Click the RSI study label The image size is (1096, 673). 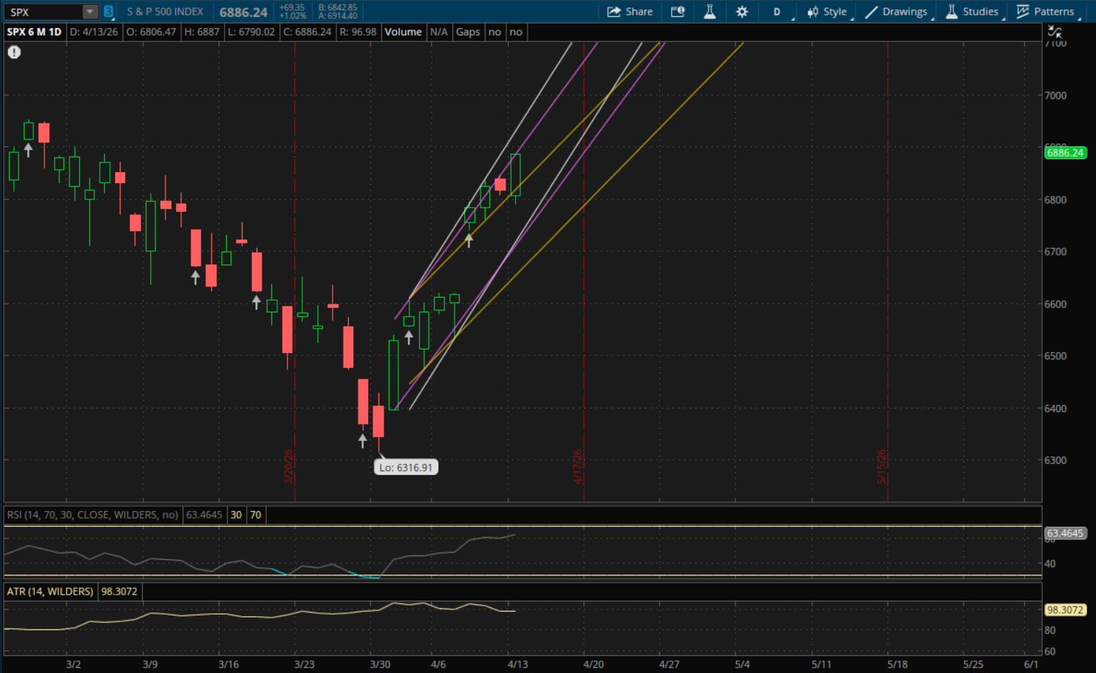pos(92,515)
